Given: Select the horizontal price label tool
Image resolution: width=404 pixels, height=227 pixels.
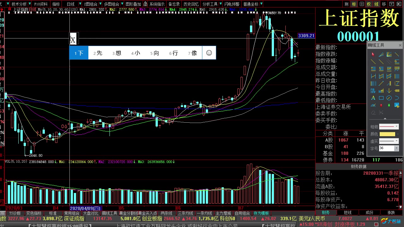Looking at the screenshot, I should pos(397,90).
